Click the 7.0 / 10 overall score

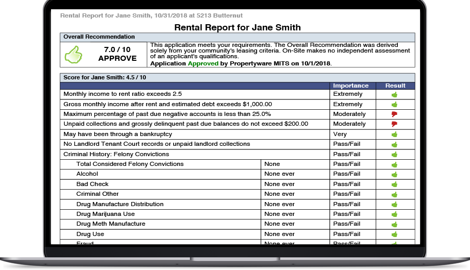(117, 49)
